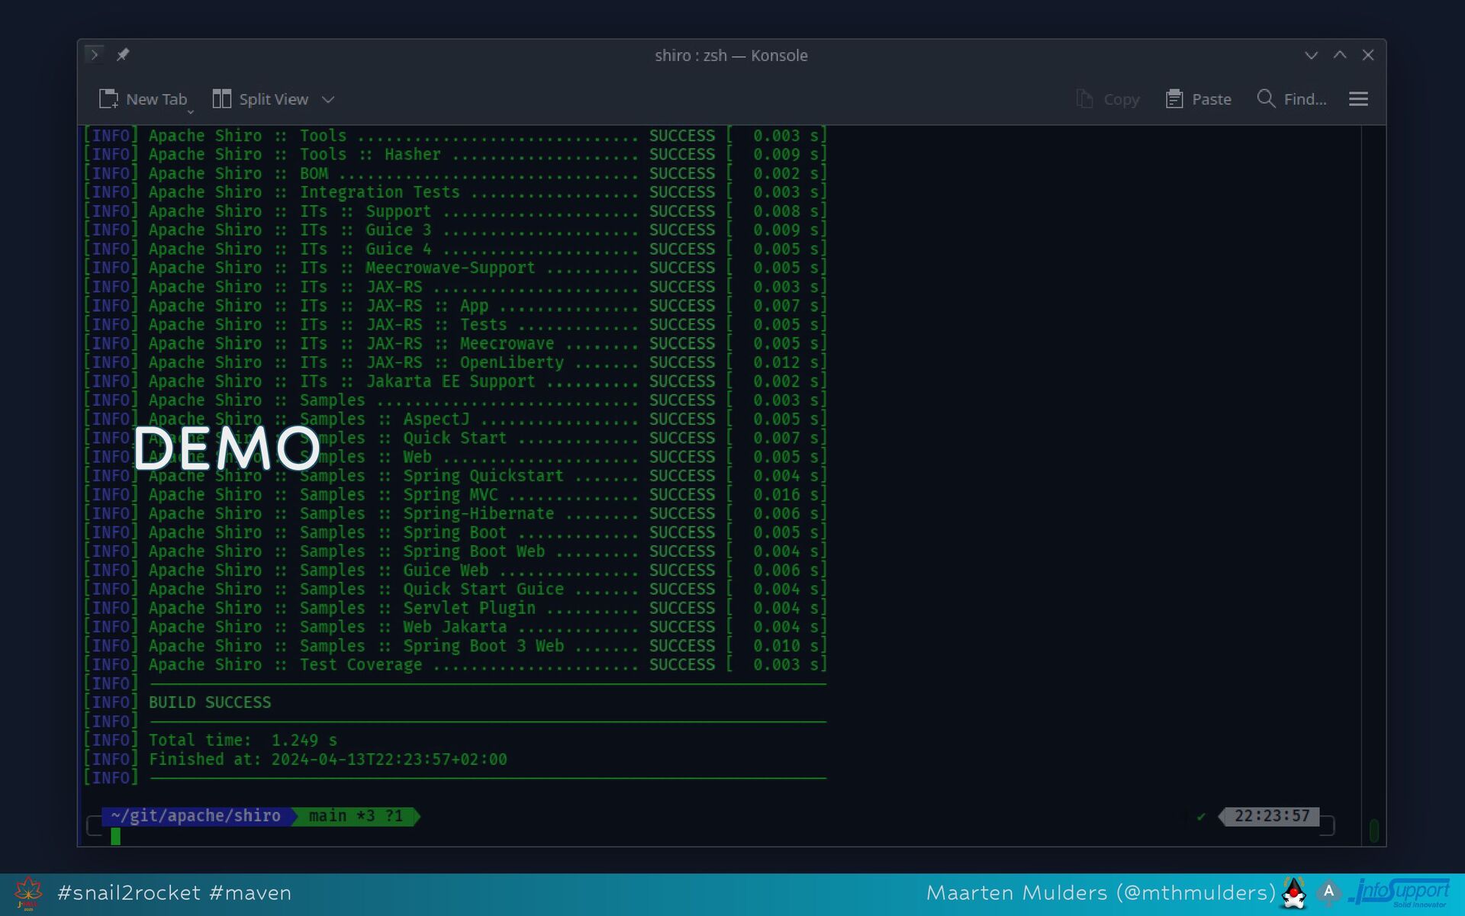Screen dimensions: 1465x916
Task: Open the hamburger menu
Action: (x=1358, y=99)
